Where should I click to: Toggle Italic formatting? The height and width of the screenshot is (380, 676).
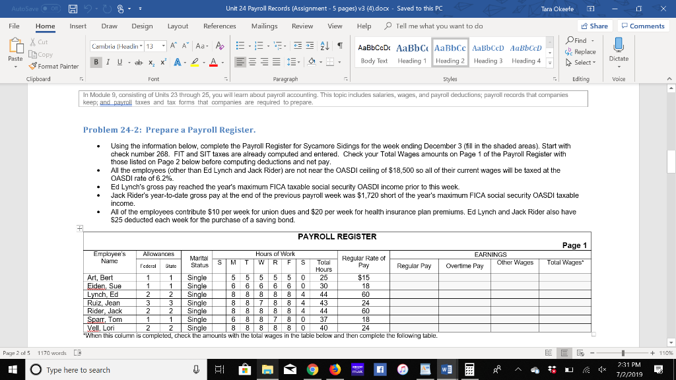(x=108, y=61)
